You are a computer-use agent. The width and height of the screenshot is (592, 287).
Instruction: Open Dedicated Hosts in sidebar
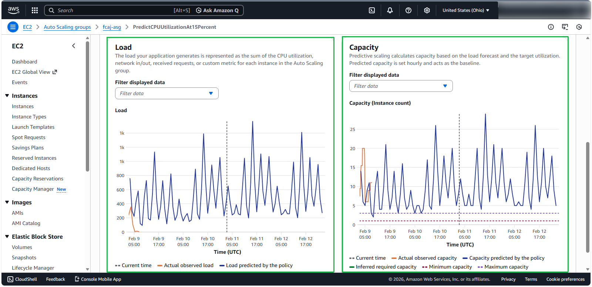(x=31, y=168)
